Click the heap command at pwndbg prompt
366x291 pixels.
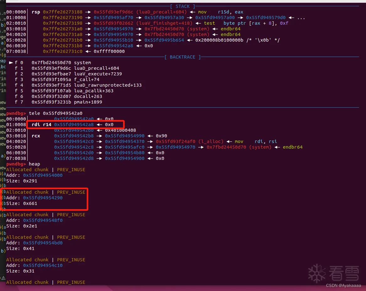click(34, 164)
